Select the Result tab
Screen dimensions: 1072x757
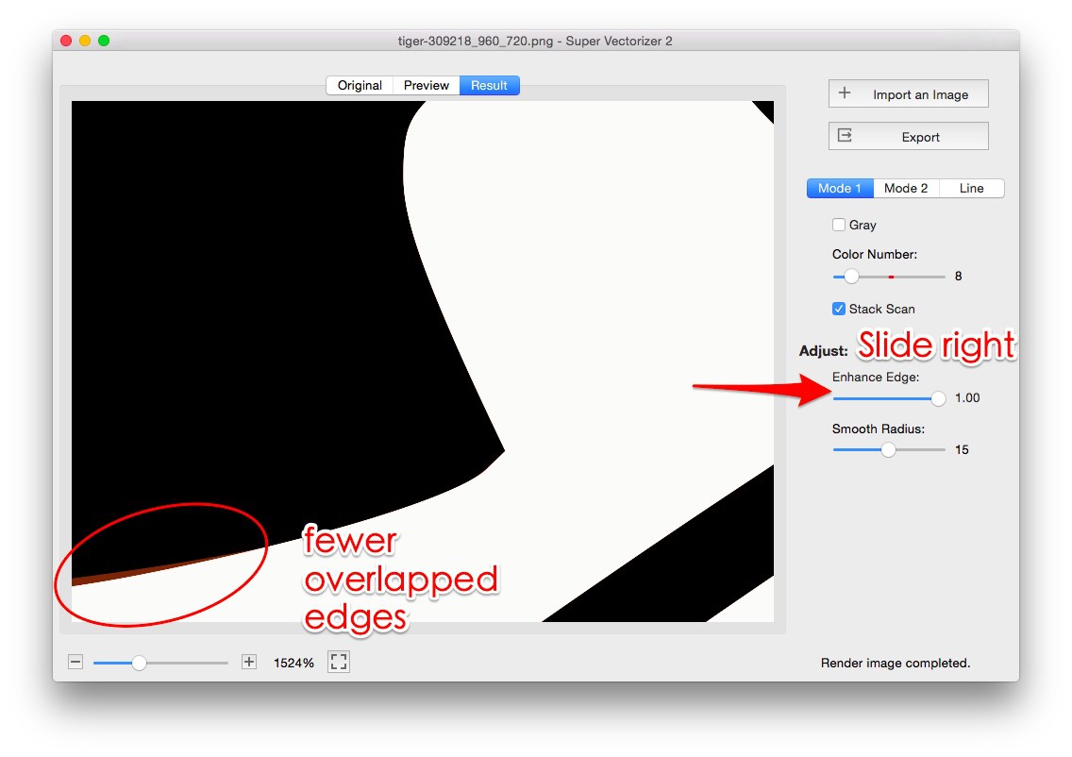point(489,85)
